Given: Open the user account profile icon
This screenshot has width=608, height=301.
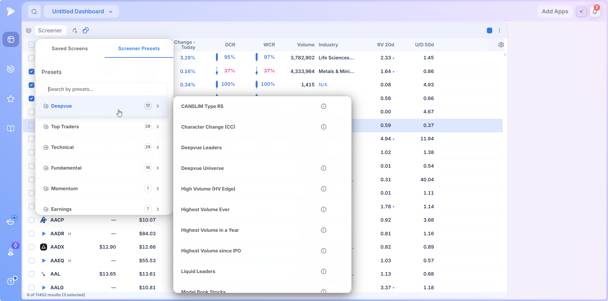Looking at the screenshot, I should click(x=11, y=252).
